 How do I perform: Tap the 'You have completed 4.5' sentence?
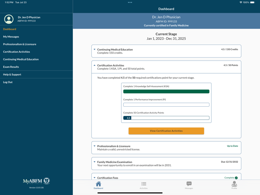click(x=146, y=78)
